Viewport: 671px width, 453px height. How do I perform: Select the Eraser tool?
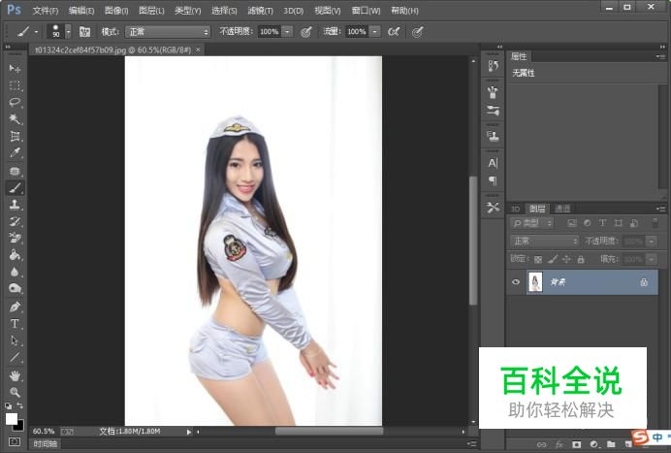[x=15, y=238]
